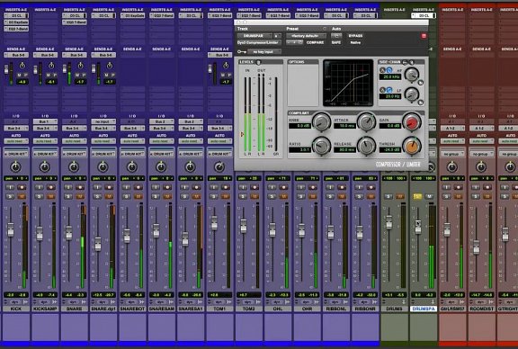The width and height of the screenshot is (518, 349).
Task: Open D3 ExpGate insert on KICK track
Action: (16, 22)
